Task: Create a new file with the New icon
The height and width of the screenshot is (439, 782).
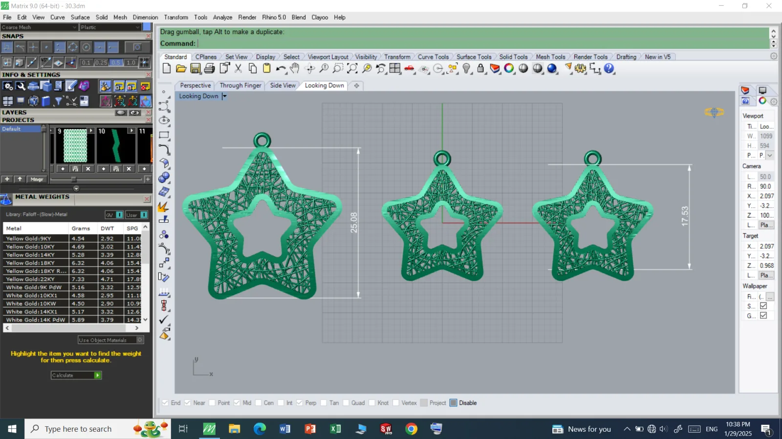Action: pyautogui.click(x=167, y=68)
